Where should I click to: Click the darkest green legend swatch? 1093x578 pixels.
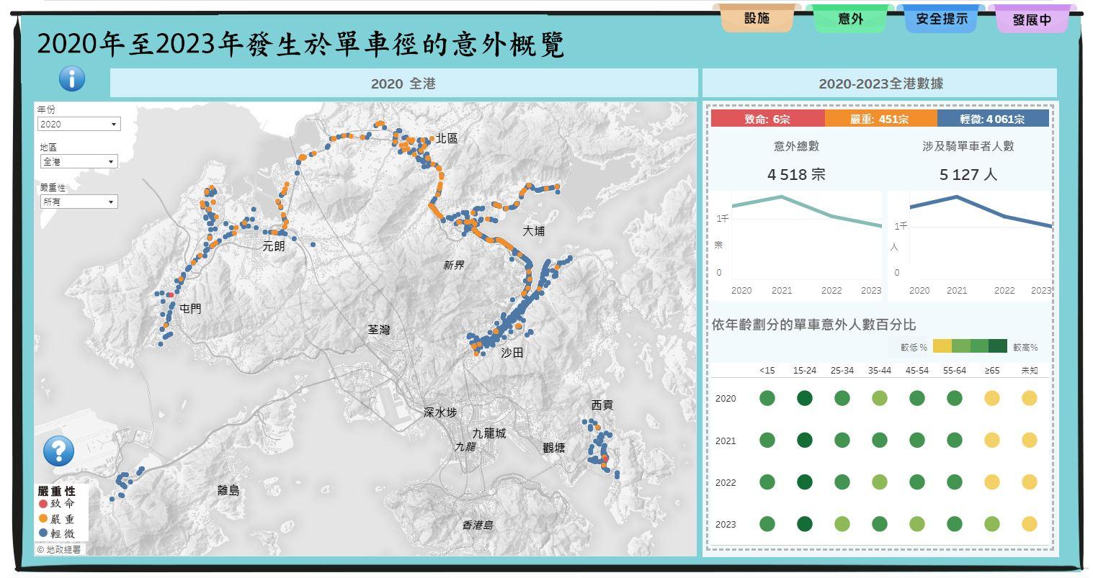[998, 346]
